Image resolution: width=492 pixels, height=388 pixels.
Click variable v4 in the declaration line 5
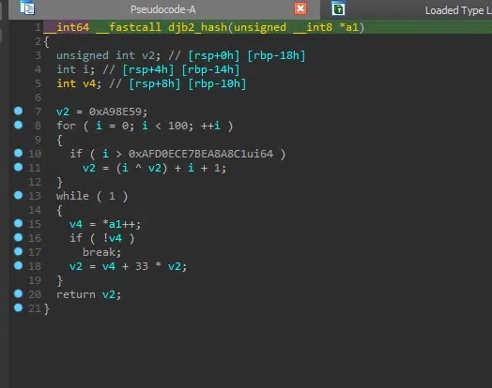[89, 83]
